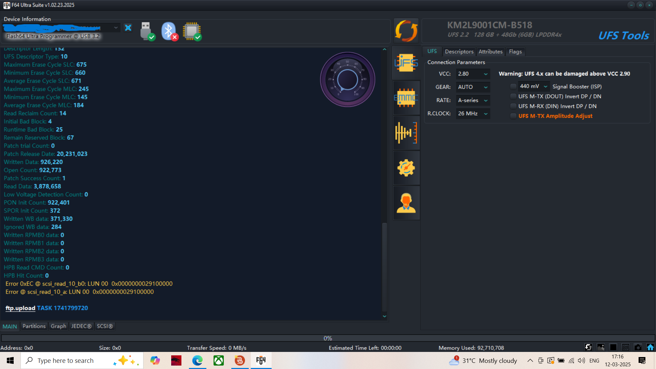
Task: Open Copilot from the taskbar
Action: [x=155, y=360]
